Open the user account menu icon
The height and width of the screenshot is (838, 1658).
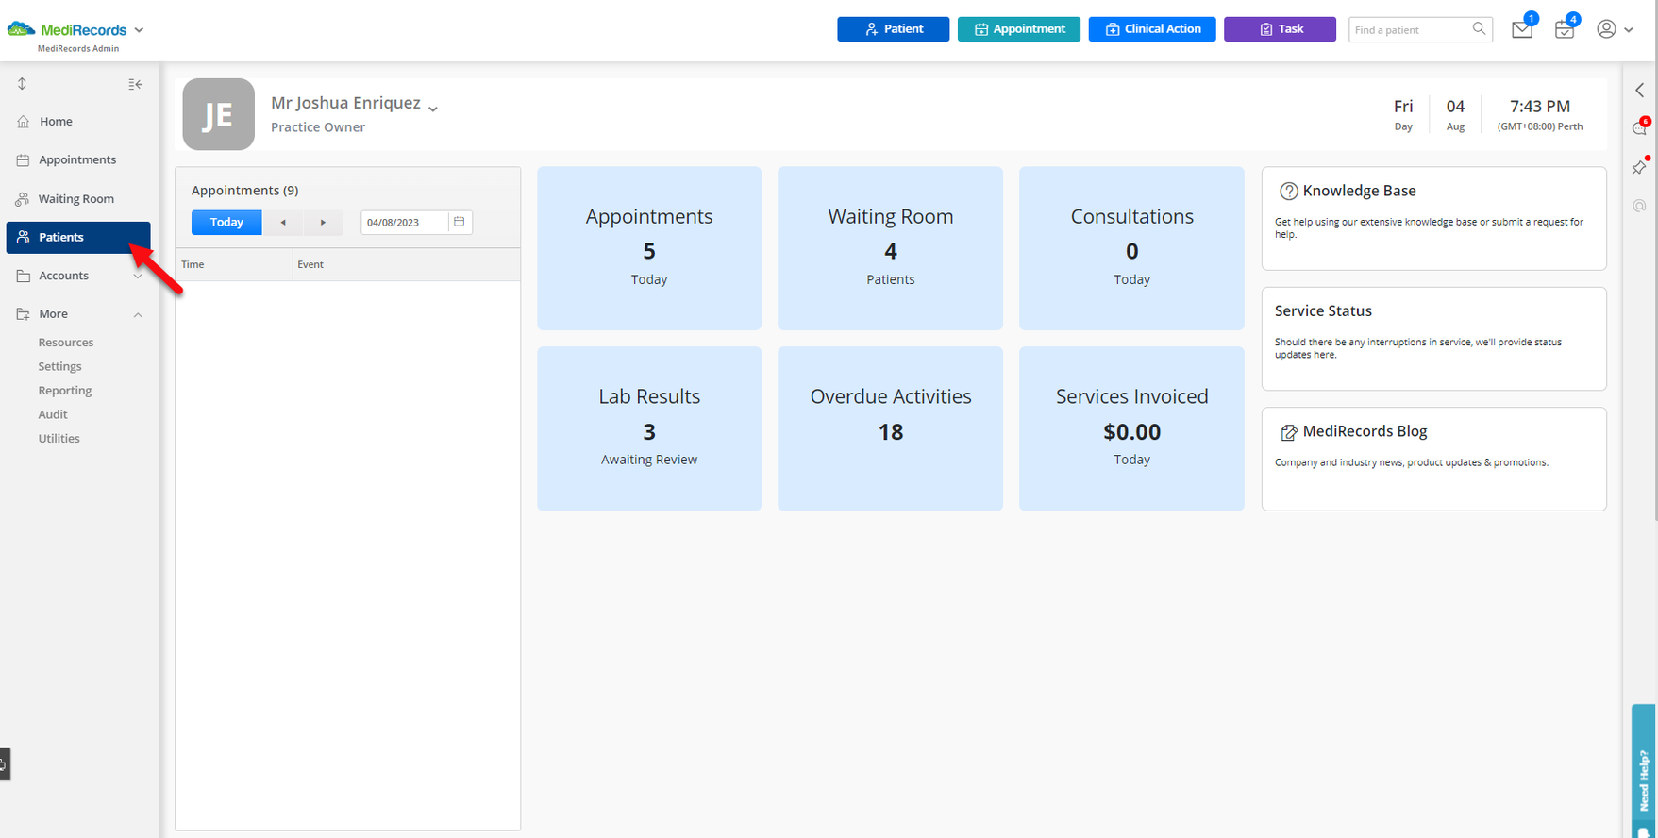tap(1606, 29)
